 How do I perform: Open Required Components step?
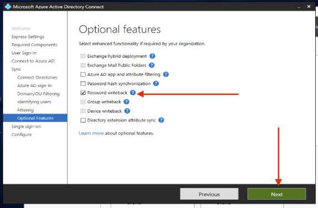(34, 45)
